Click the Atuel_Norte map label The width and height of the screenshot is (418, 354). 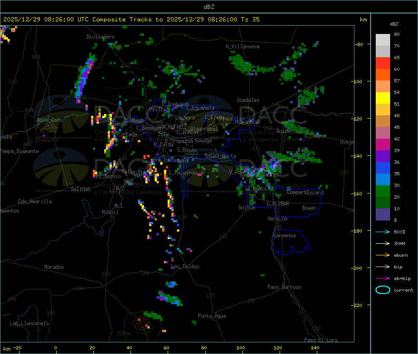221,156
